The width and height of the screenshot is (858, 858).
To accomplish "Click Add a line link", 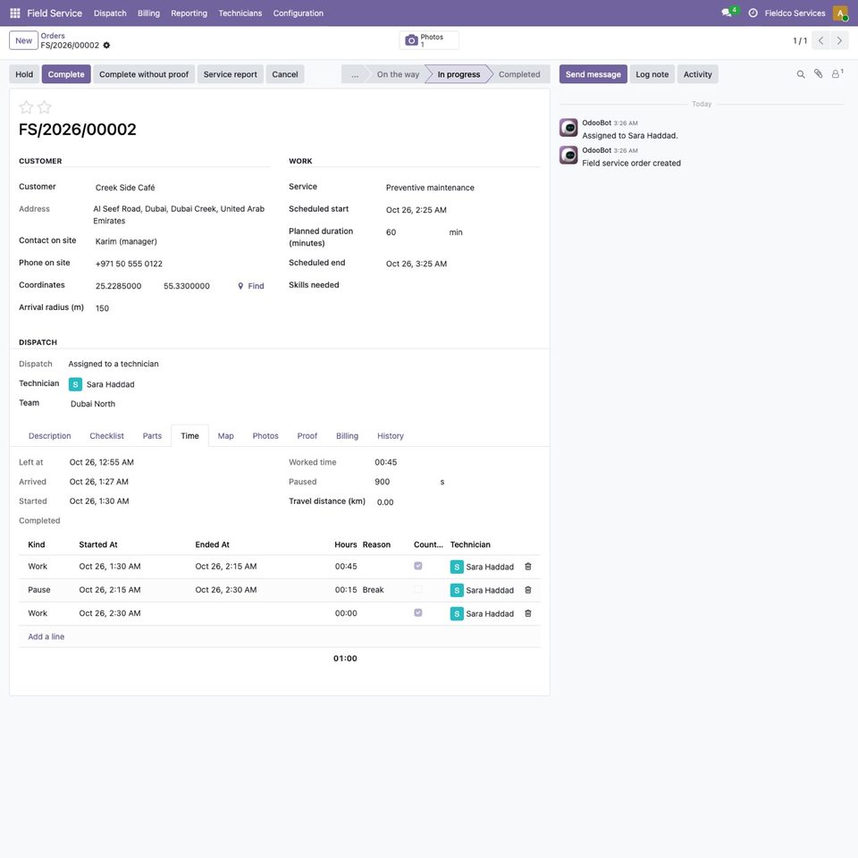I will point(46,637).
